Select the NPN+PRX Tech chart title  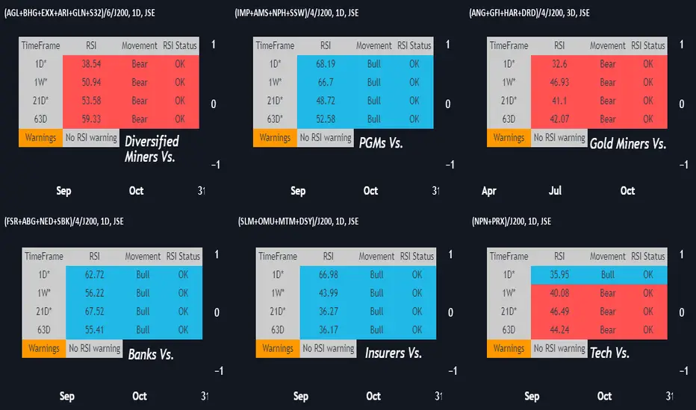tap(511, 221)
